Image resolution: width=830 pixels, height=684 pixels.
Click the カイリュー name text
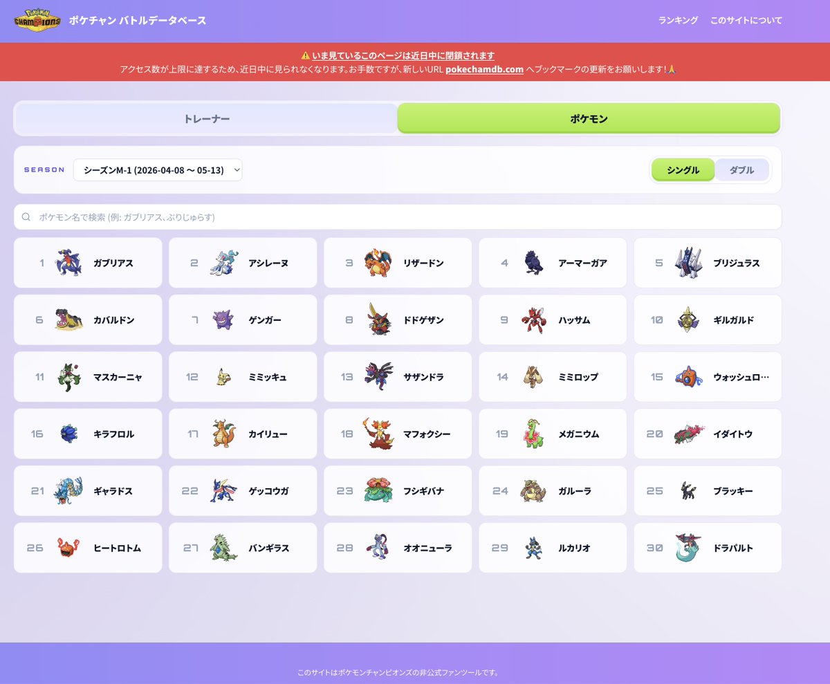coord(268,434)
